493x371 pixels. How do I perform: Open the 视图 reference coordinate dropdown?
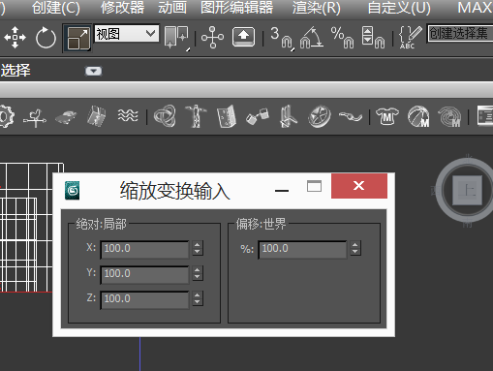click(127, 34)
